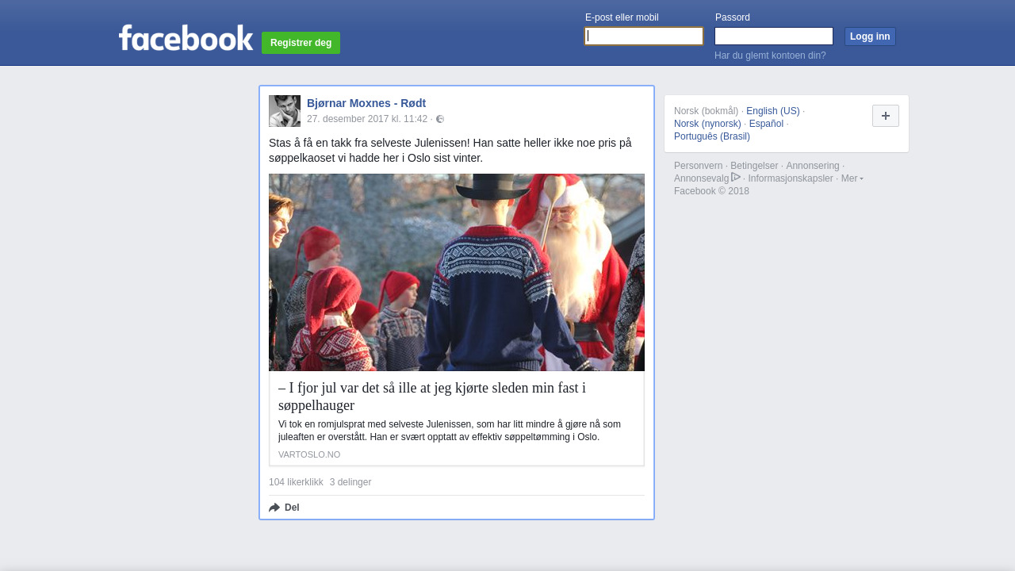Click the plus button for more languages
This screenshot has height=571, width=1015.
point(886,116)
